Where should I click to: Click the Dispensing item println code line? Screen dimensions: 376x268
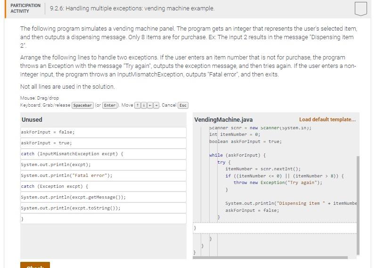[291, 203]
